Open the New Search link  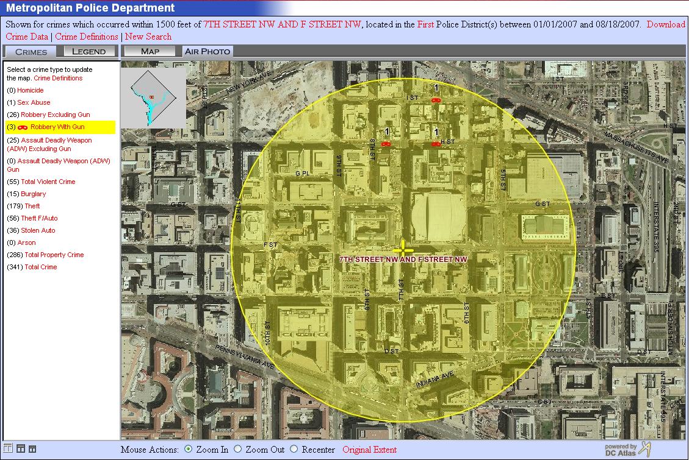[x=148, y=37]
